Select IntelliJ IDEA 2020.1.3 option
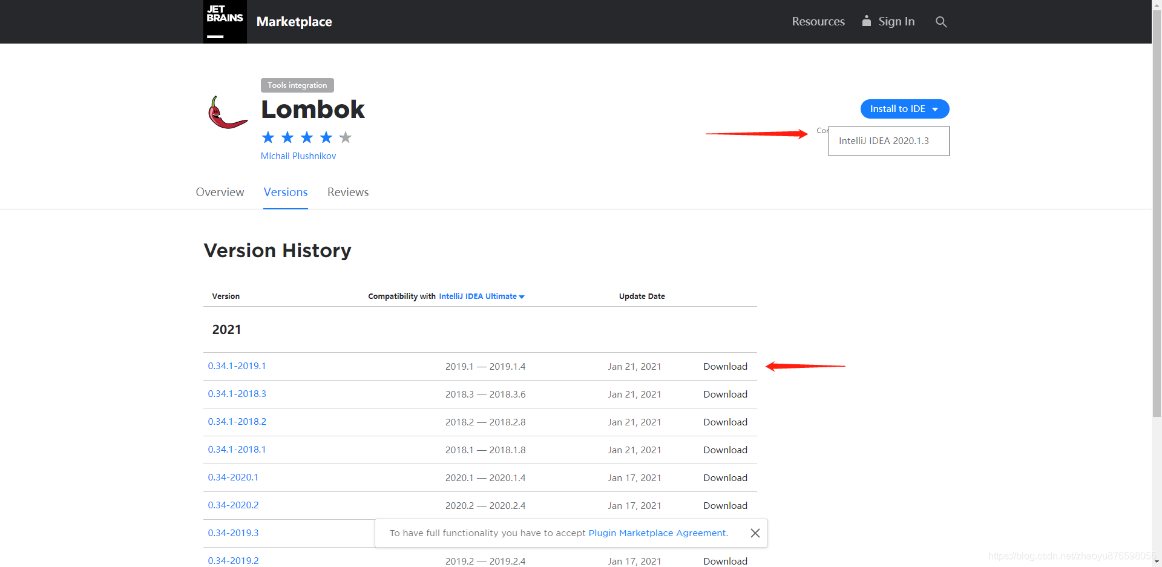1162x567 pixels. pos(888,141)
